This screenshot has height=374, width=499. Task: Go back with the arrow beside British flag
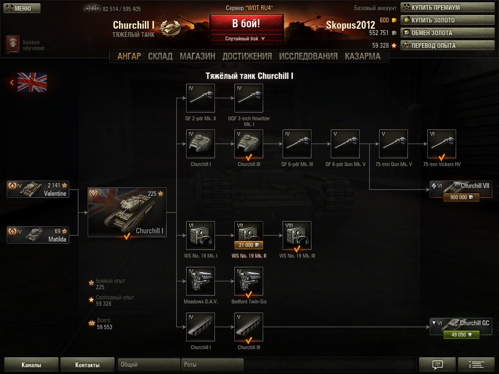point(12,82)
